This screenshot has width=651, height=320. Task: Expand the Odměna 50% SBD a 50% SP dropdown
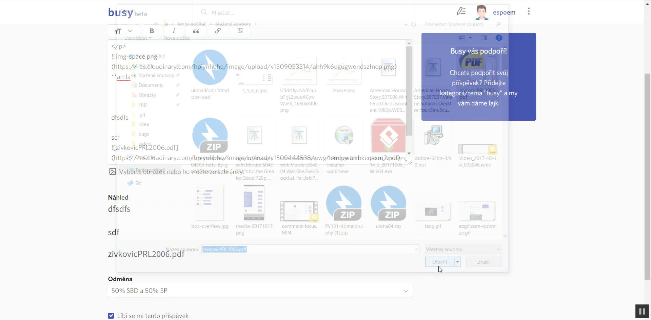click(x=260, y=291)
